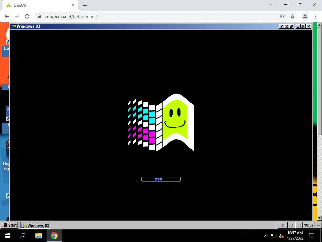View site information via the padlock icon

click(x=40, y=16)
